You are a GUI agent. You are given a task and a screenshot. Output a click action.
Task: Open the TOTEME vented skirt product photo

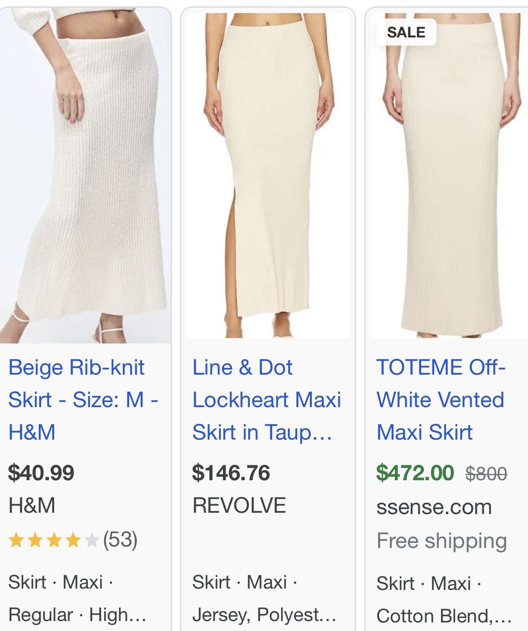[449, 176]
